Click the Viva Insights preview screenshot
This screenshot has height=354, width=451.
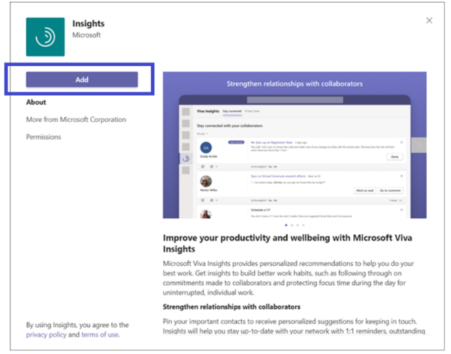click(295, 145)
